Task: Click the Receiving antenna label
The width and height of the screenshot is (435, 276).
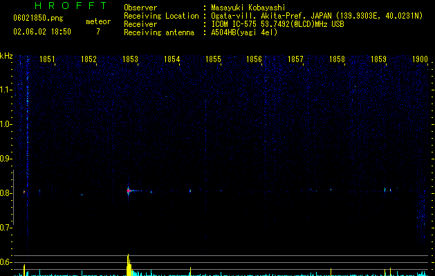Action: click(159, 32)
